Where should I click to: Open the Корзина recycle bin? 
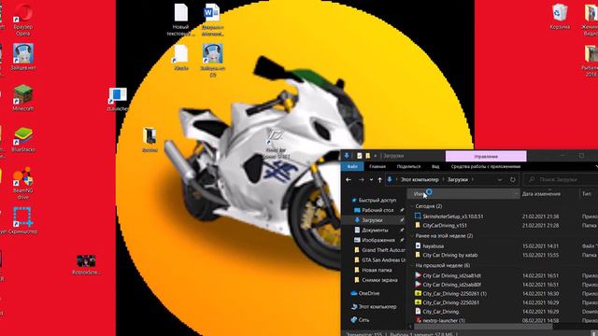click(x=560, y=17)
